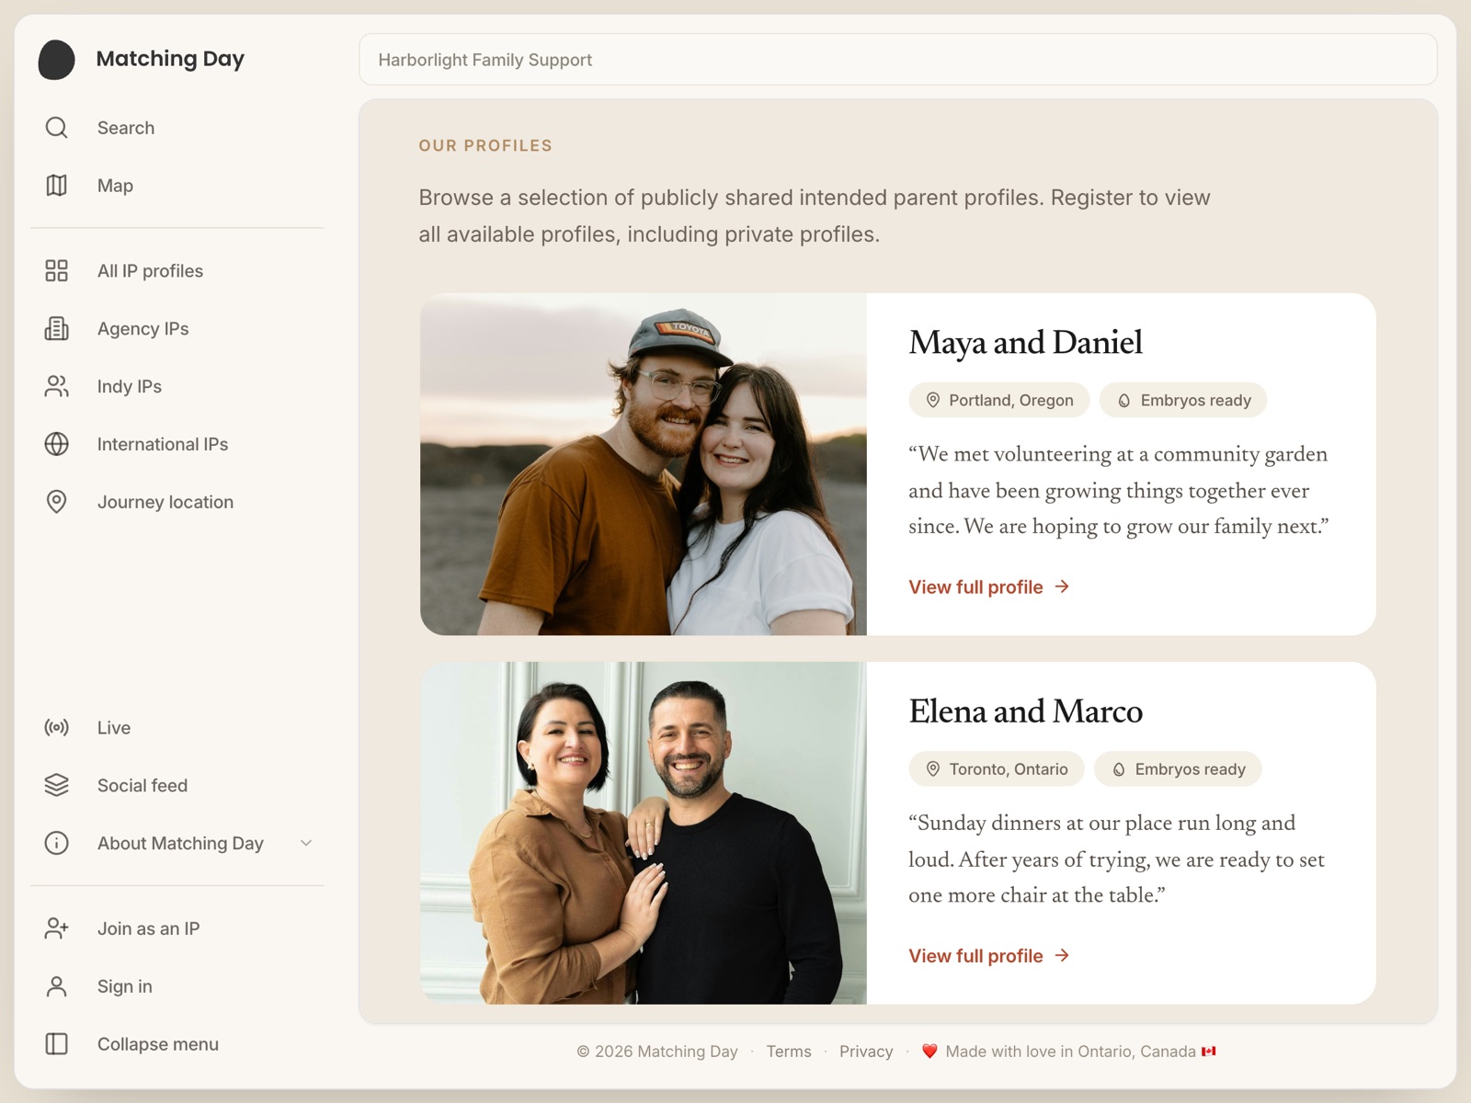Click Sign in
This screenshot has width=1471, height=1103.
[177, 986]
